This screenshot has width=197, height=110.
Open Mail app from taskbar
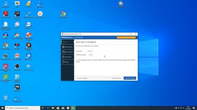pyautogui.click(x=63, y=108)
